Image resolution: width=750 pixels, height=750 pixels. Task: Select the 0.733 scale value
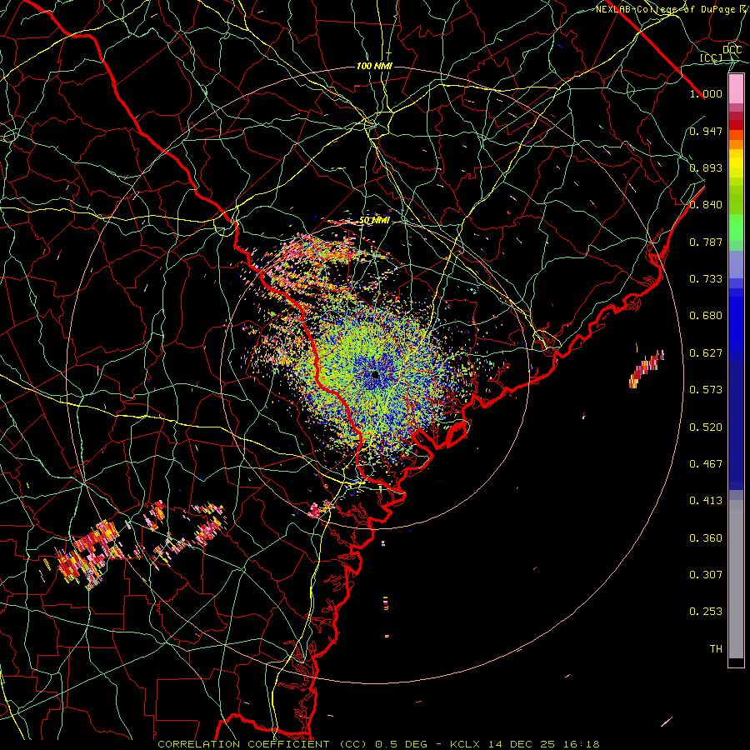coord(706,279)
